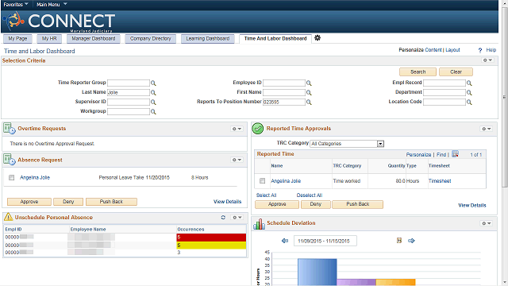Expand TRC Category All Categories dropdown
Image resolution: width=508 pixels, height=286 pixels.
coord(380,144)
